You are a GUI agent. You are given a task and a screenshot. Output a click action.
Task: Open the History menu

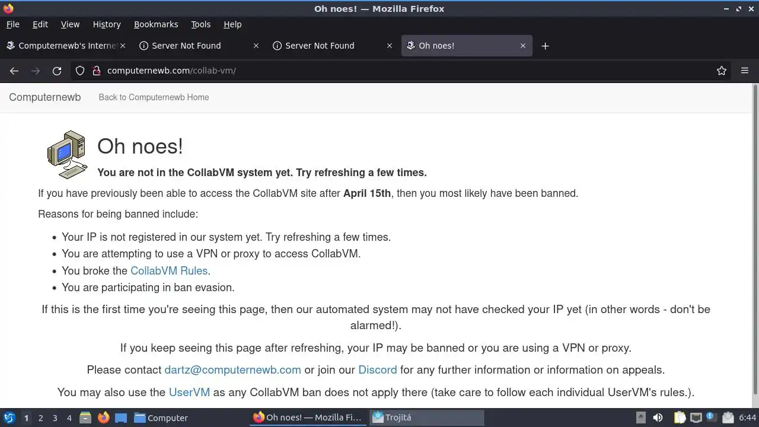(x=107, y=24)
